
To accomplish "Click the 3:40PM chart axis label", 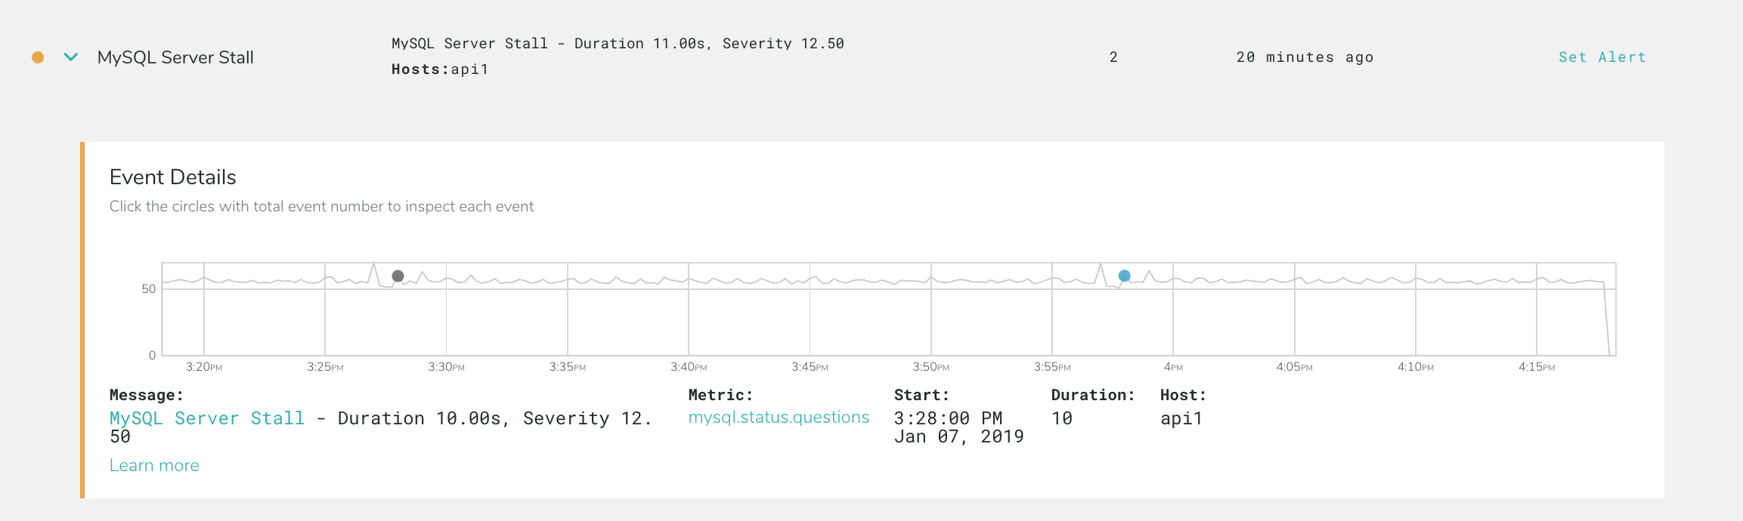I will (689, 367).
